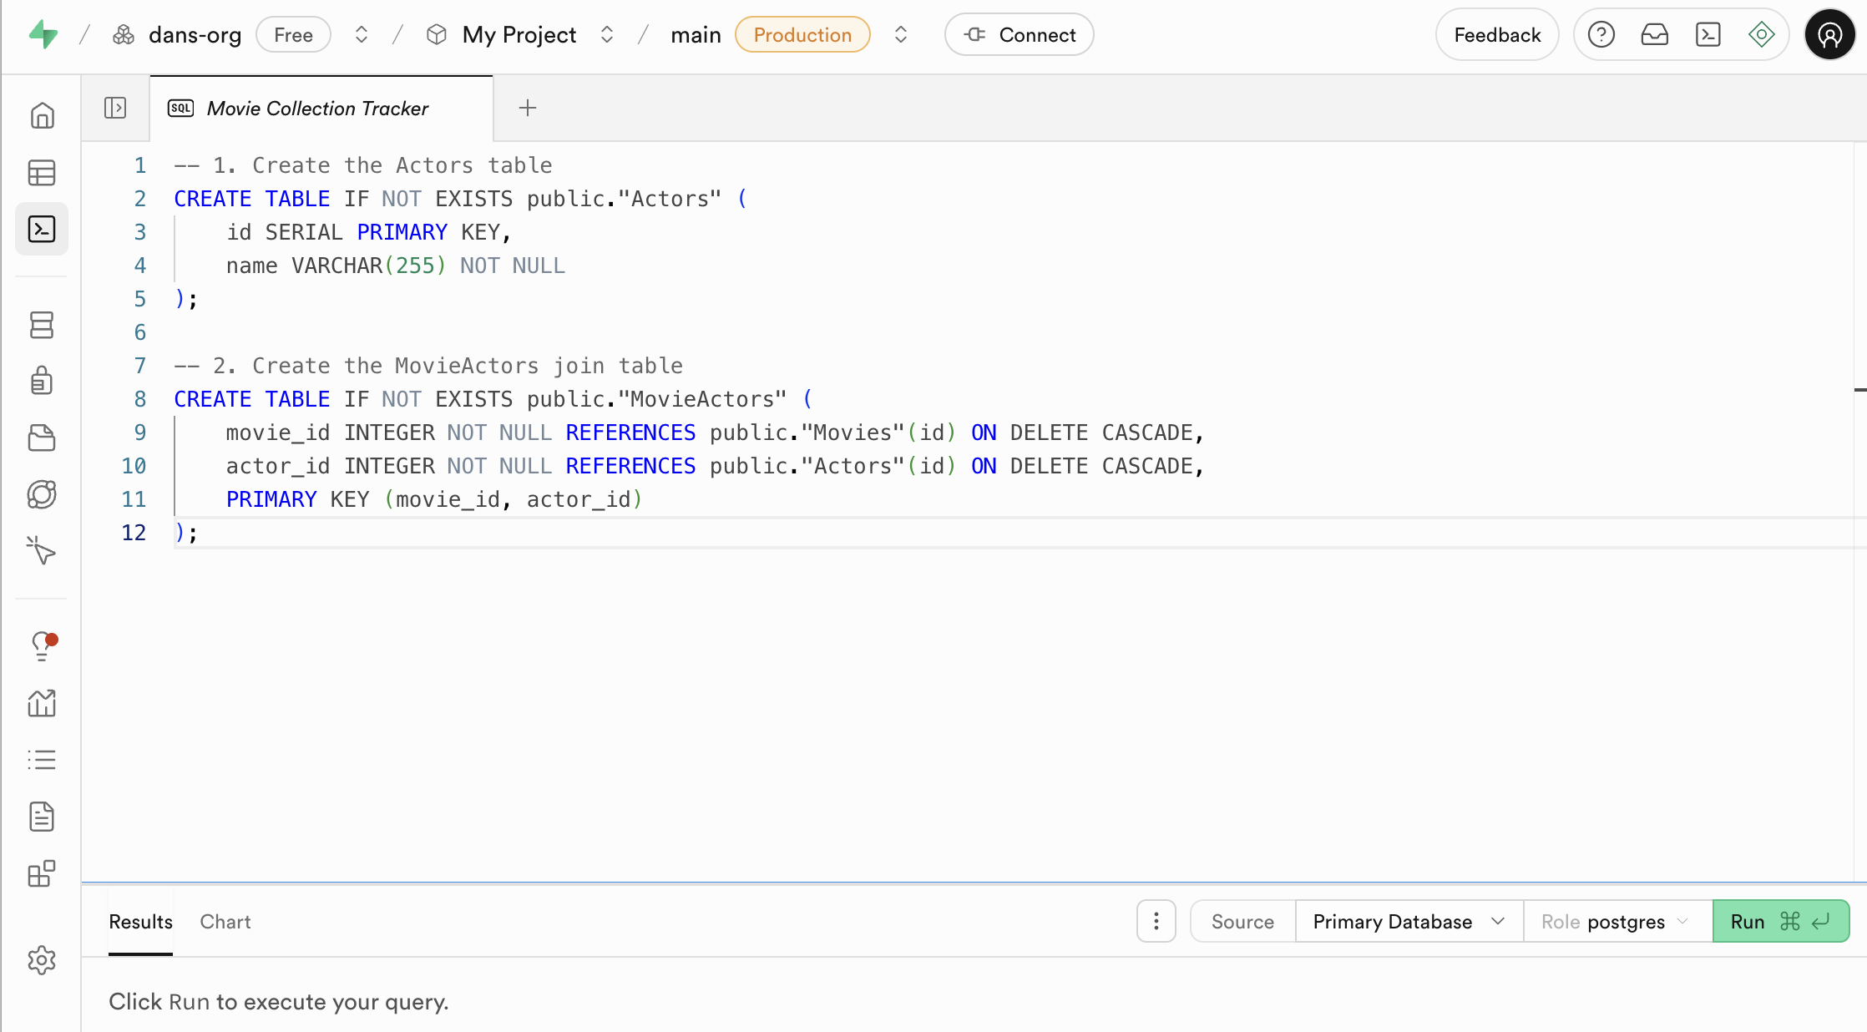This screenshot has width=1867, height=1032.
Task: Open Logs via the list icon
Action: 42,759
